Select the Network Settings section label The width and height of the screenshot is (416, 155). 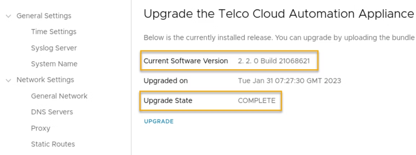(45, 80)
